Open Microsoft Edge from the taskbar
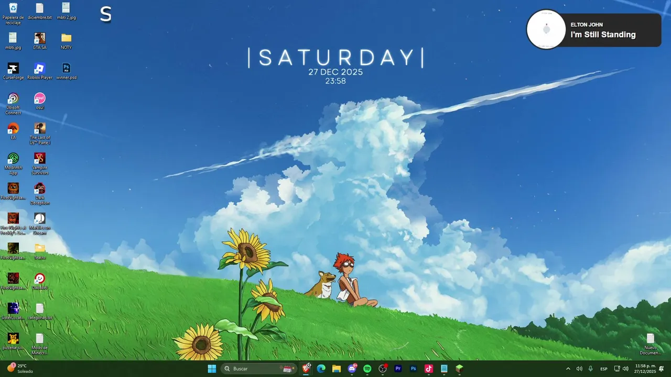The height and width of the screenshot is (377, 671). tap(321, 369)
